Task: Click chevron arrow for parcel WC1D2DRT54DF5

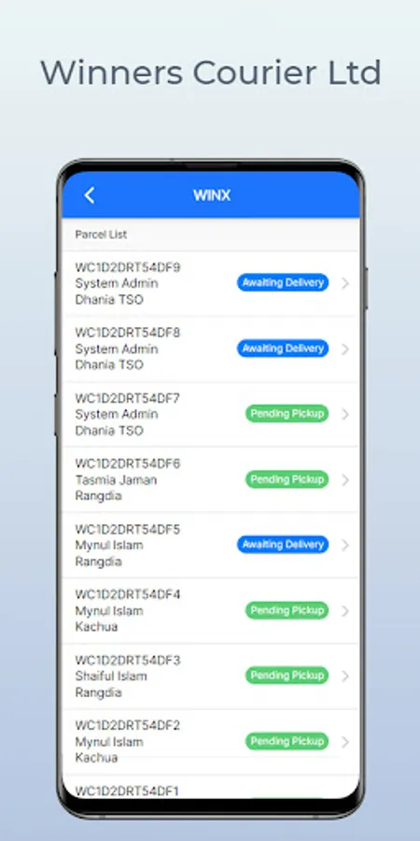Action: click(x=345, y=546)
